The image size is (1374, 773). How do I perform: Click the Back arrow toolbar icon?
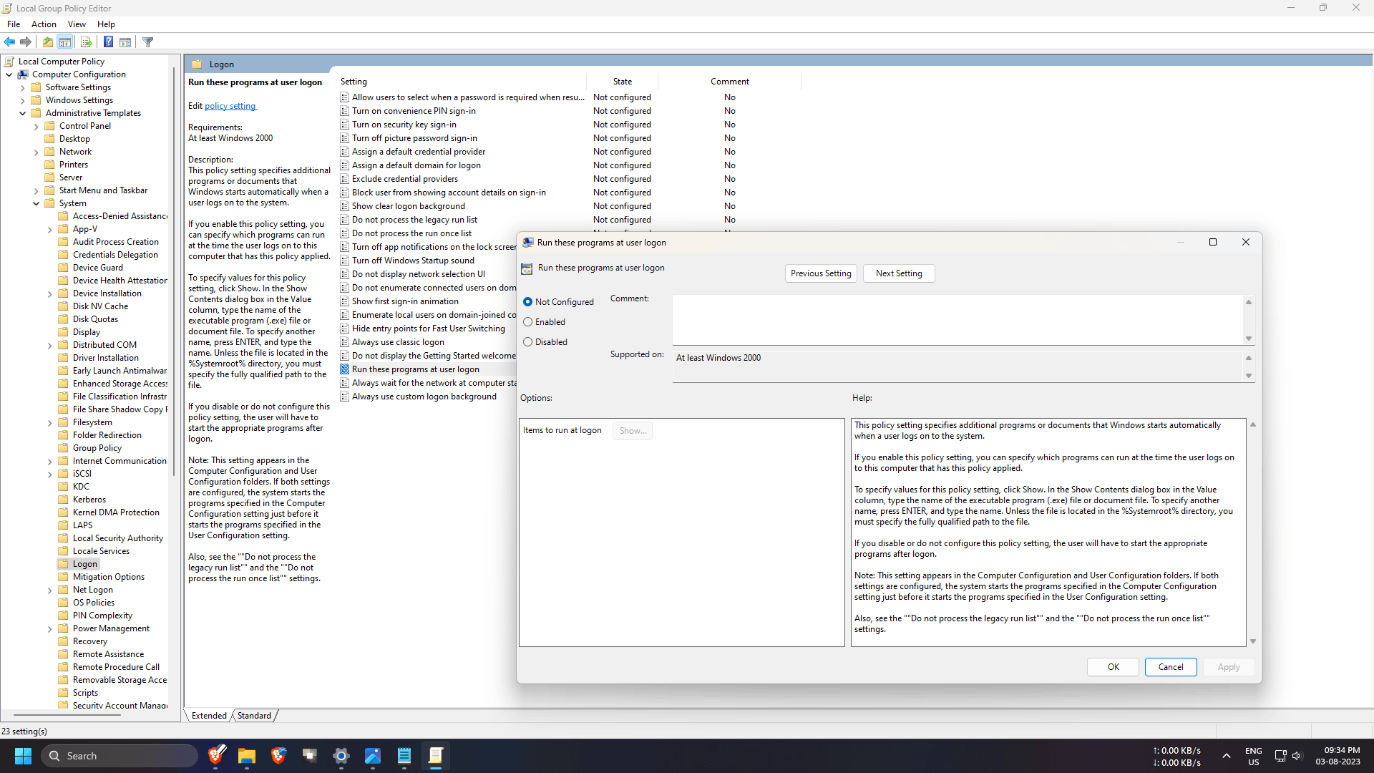[9, 42]
